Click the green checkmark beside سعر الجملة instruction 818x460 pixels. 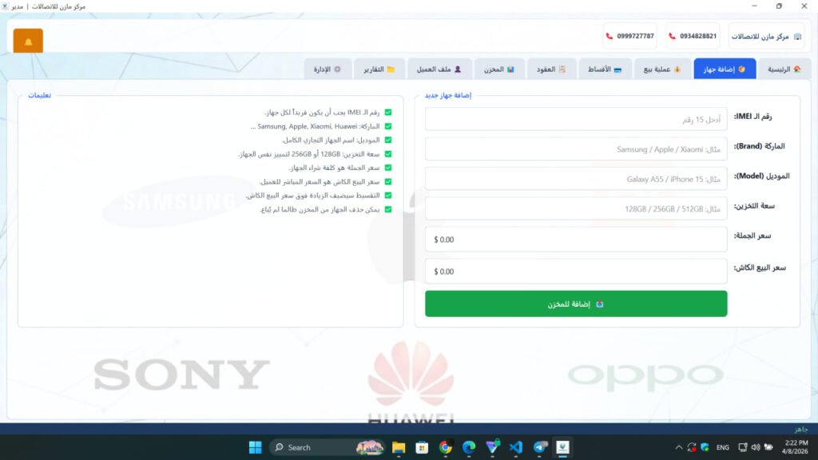click(x=388, y=168)
